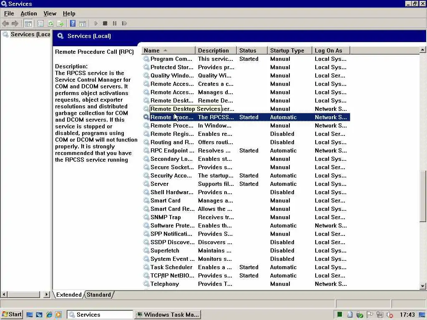This screenshot has width=427, height=320.
Task: Click the Start Service play icon
Action: (96, 24)
